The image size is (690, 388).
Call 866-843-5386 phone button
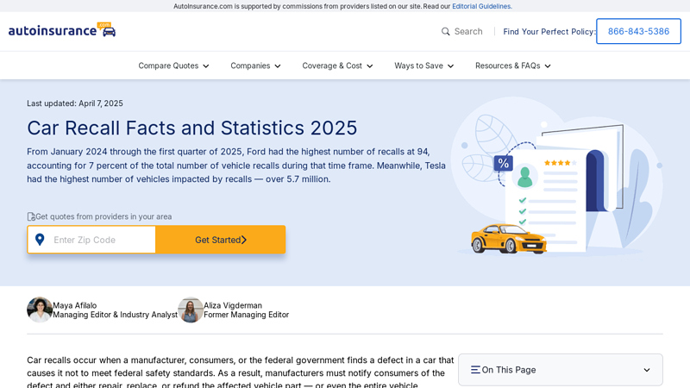tap(638, 31)
